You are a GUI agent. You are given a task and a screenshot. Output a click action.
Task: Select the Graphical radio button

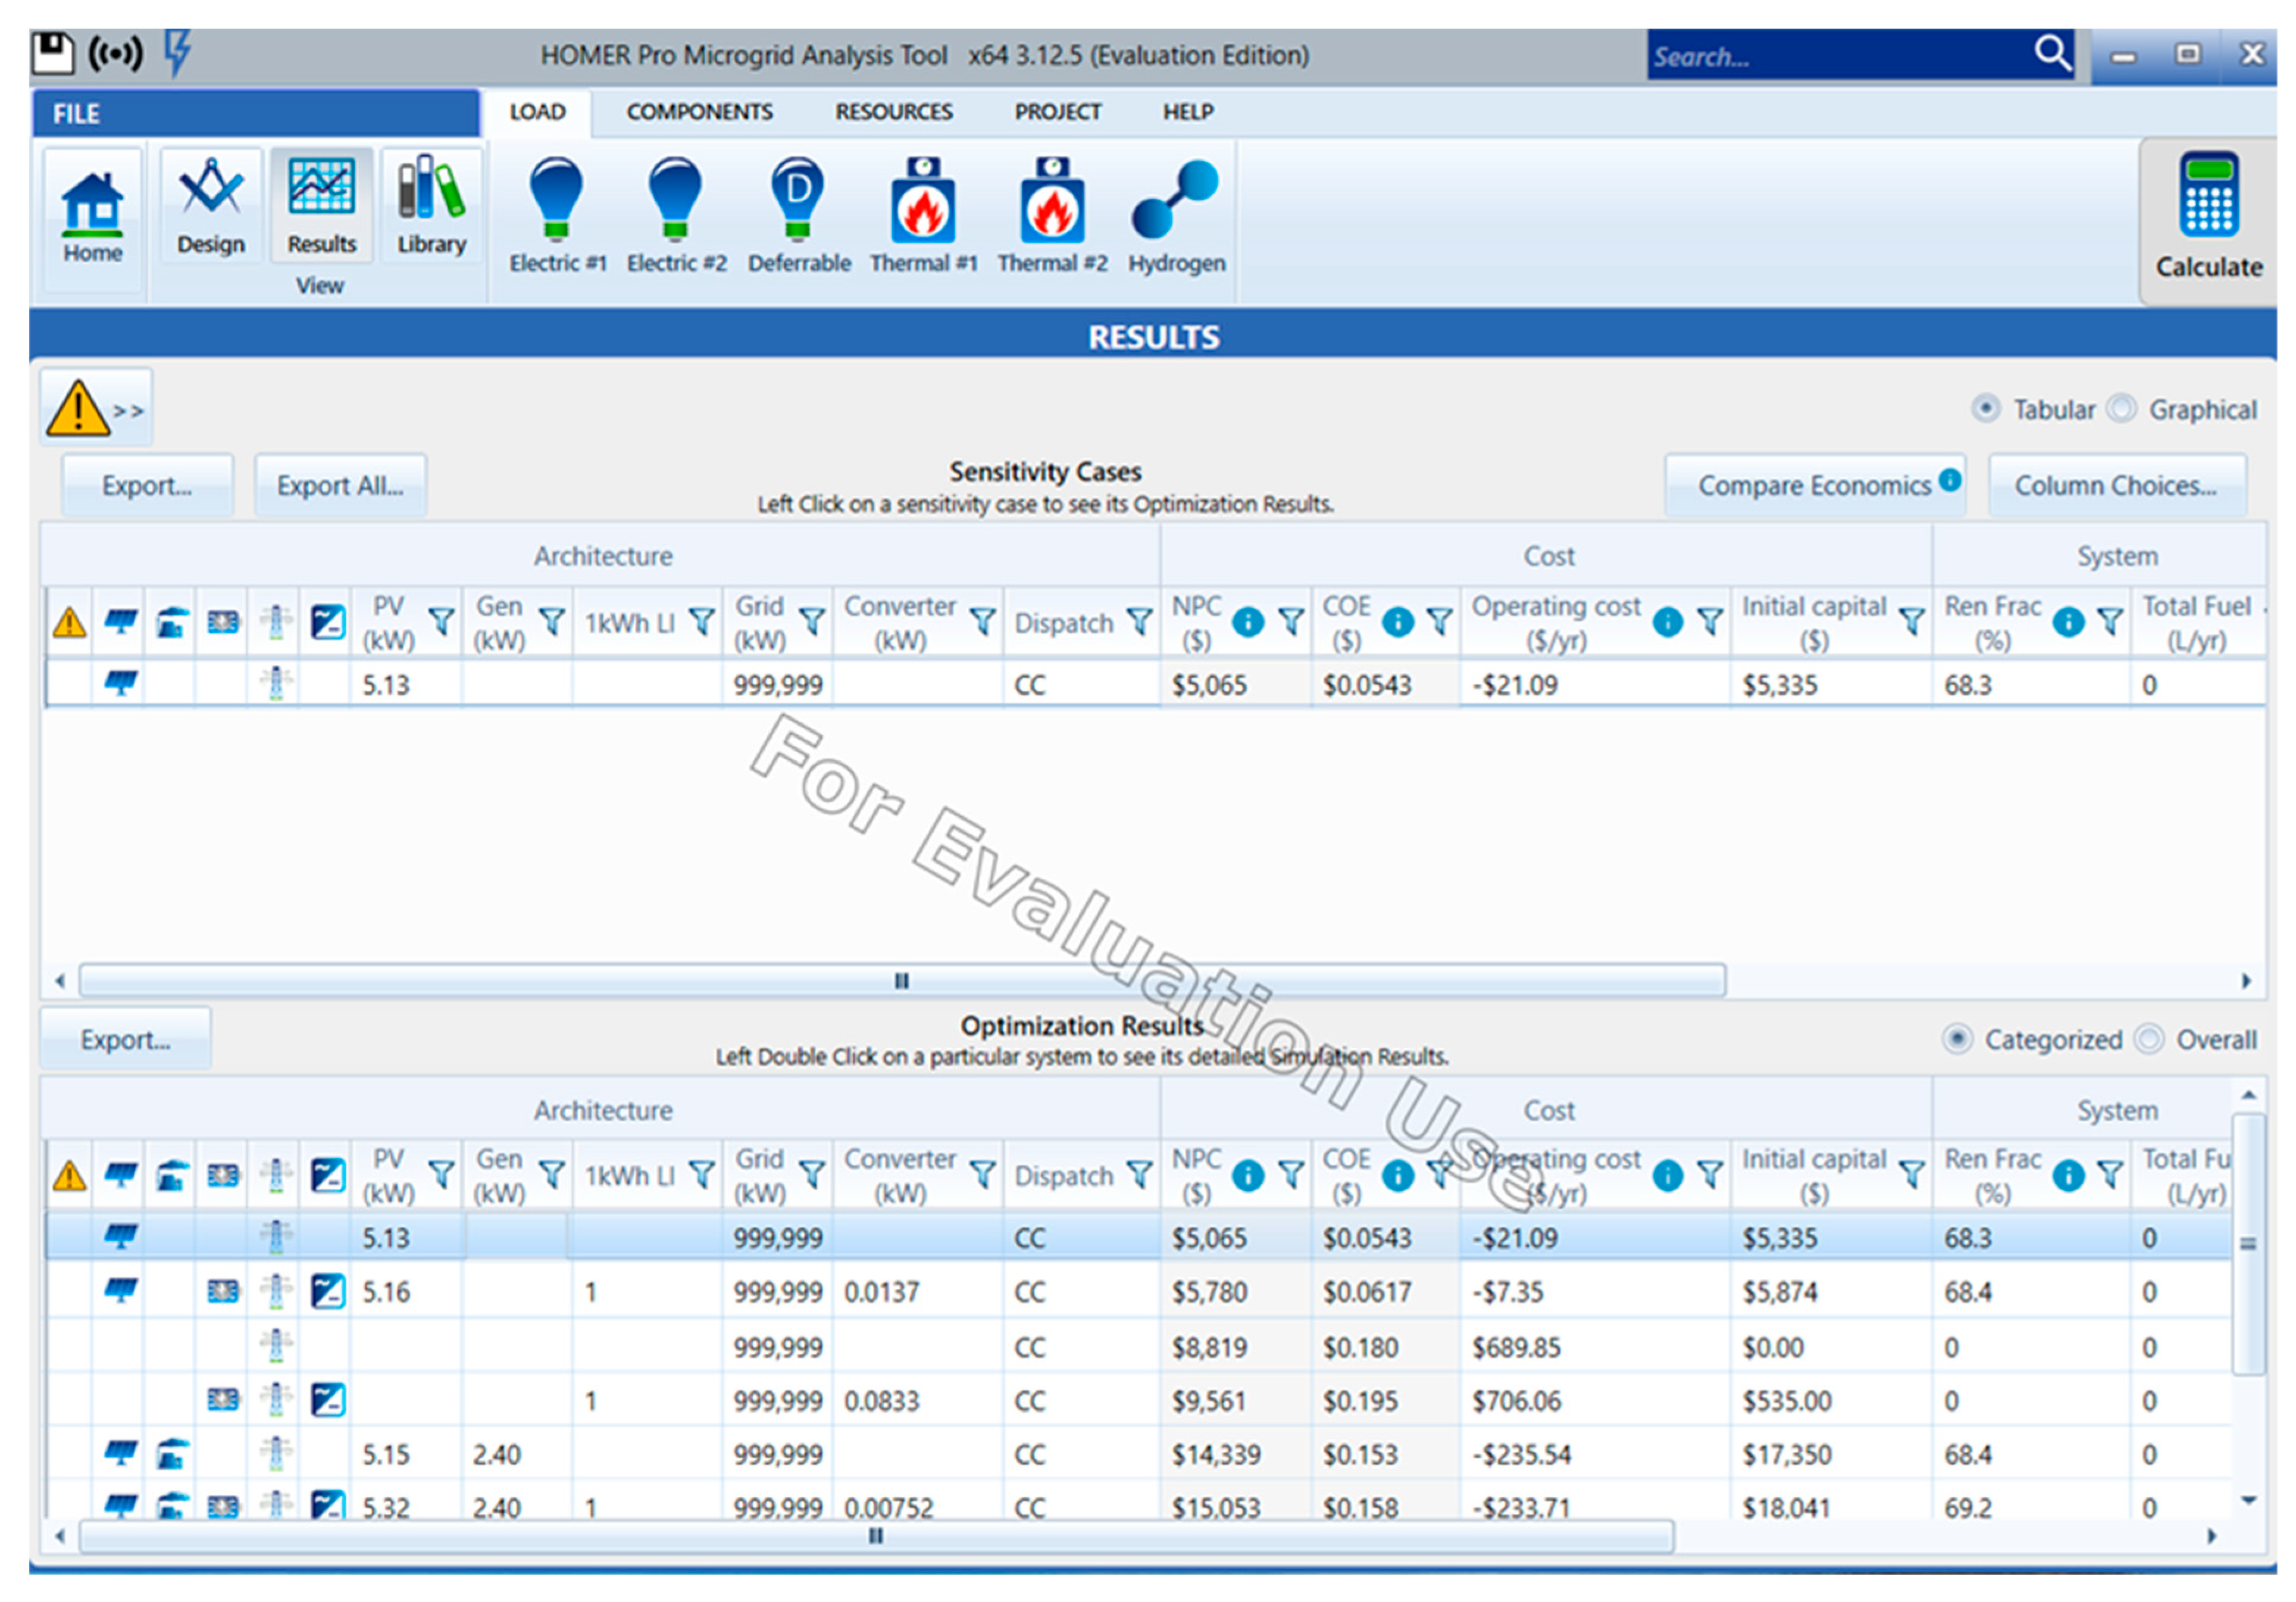tap(2121, 409)
